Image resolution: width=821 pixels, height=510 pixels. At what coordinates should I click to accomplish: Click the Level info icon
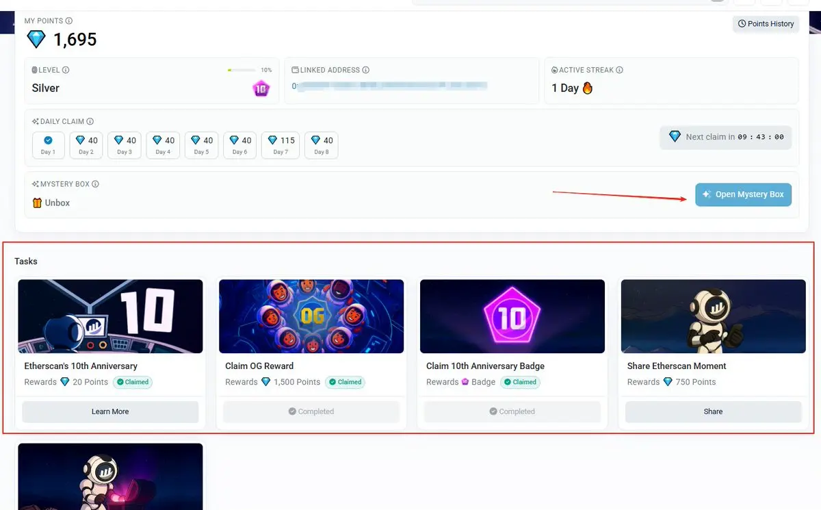[x=66, y=70]
